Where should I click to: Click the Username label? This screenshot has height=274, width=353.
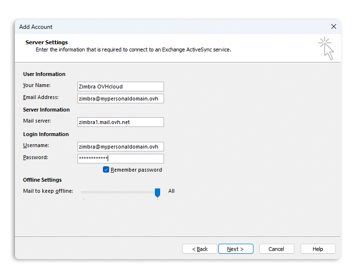(36, 145)
